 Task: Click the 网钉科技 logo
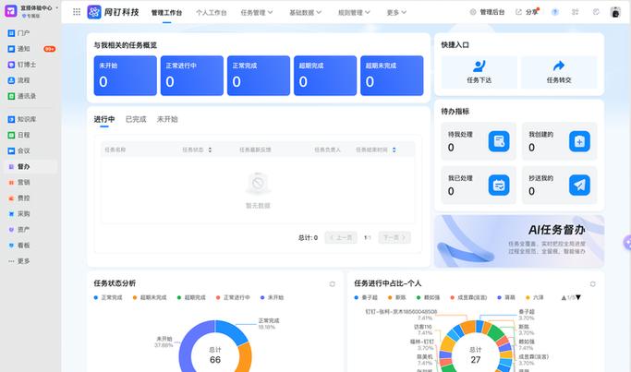click(x=113, y=12)
